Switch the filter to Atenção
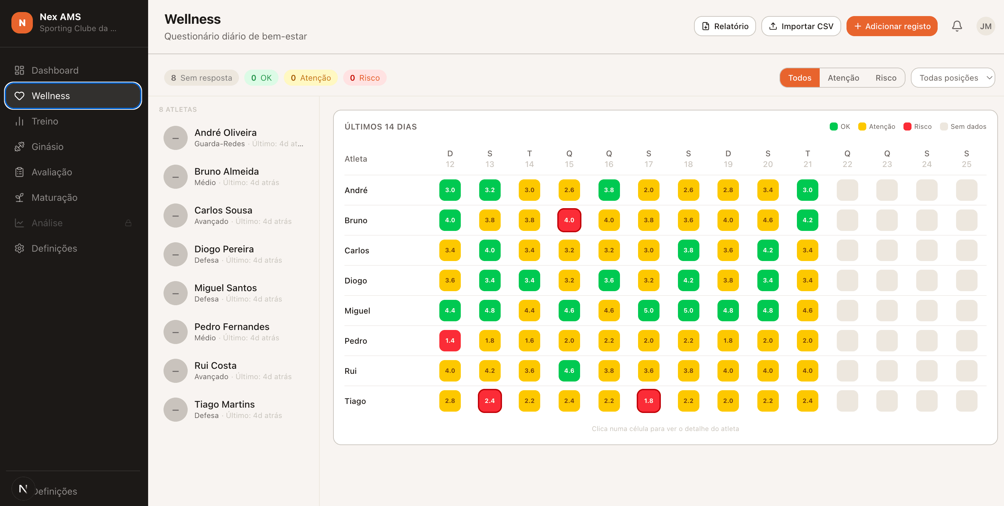Screen dimensions: 1004x506 tap(843, 77)
